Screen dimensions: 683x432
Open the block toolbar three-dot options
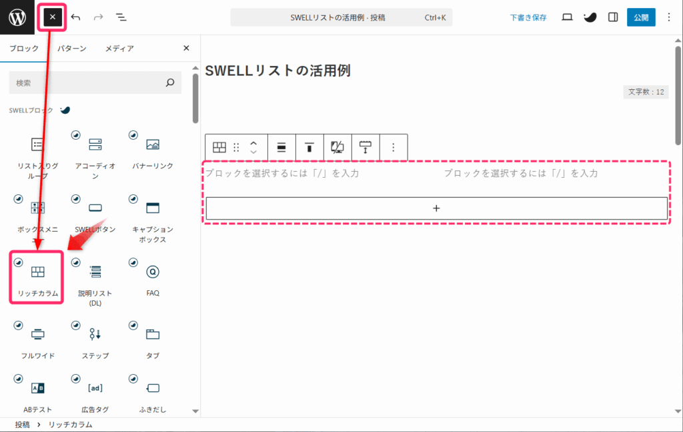point(394,148)
